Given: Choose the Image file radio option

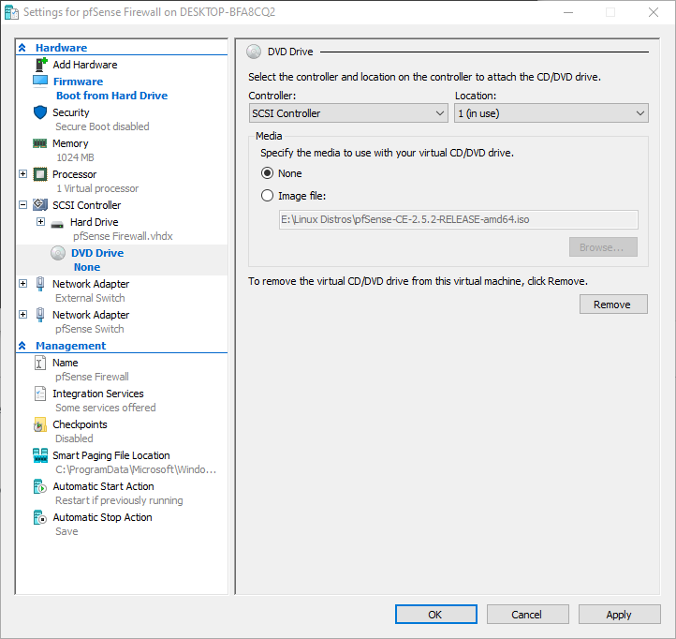Looking at the screenshot, I should [268, 196].
